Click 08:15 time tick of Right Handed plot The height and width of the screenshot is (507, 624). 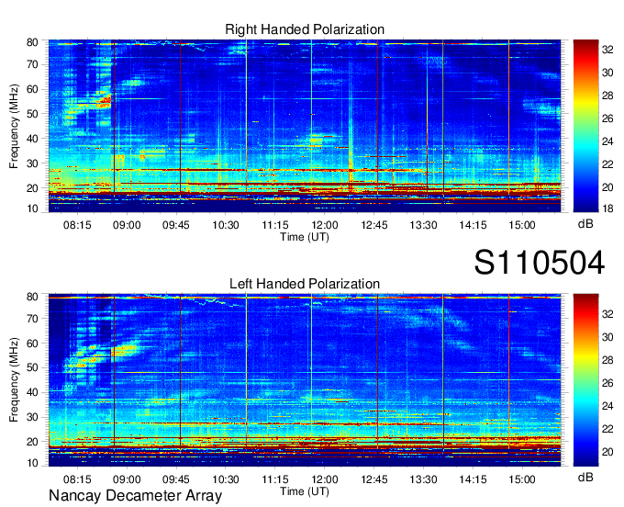tap(77, 225)
